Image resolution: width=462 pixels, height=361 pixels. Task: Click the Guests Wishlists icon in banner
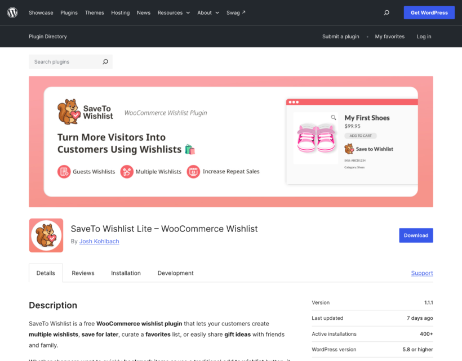pyautogui.click(x=64, y=172)
